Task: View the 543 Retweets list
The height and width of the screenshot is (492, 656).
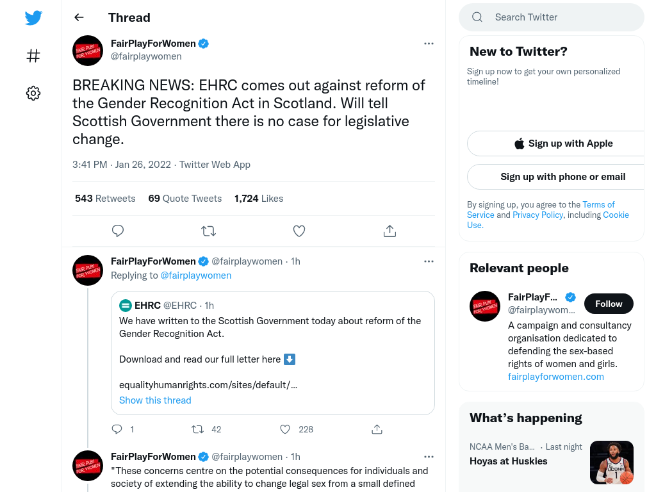Action: pos(105,199)
